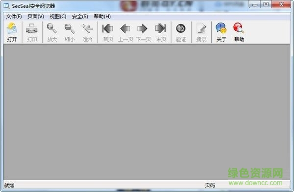Click the SecSeal application icon in title bar
294x192 pixels.
[7, 6]
